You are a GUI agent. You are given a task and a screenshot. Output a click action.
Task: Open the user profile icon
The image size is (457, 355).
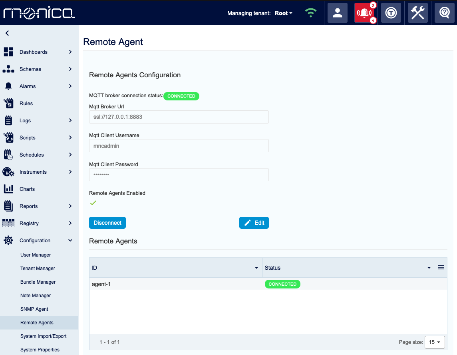click(x=338, y=12)
